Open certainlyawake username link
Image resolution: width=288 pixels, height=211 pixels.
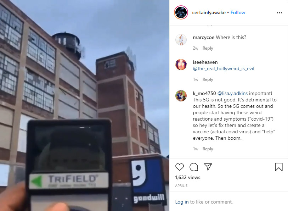tap(209, 12)
